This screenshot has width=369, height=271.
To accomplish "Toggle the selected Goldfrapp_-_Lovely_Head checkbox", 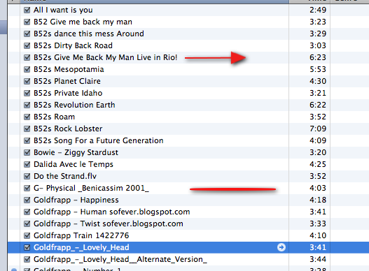I will click(27, 247).
